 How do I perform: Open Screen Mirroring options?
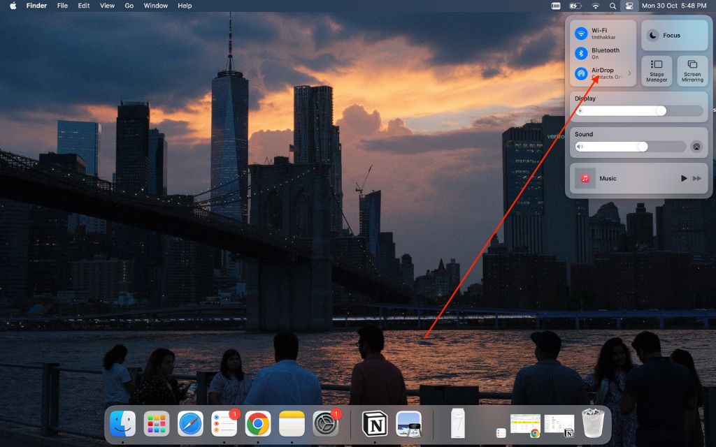click(692, 71)
